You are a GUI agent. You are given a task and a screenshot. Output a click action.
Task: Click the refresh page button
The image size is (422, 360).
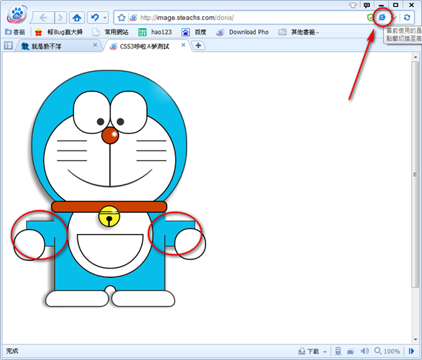[x=407, y=17]
